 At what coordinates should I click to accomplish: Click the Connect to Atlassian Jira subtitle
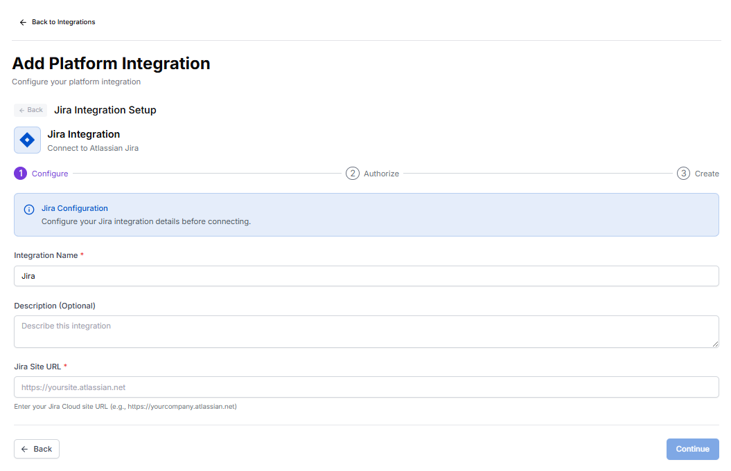tap(93, 148)
